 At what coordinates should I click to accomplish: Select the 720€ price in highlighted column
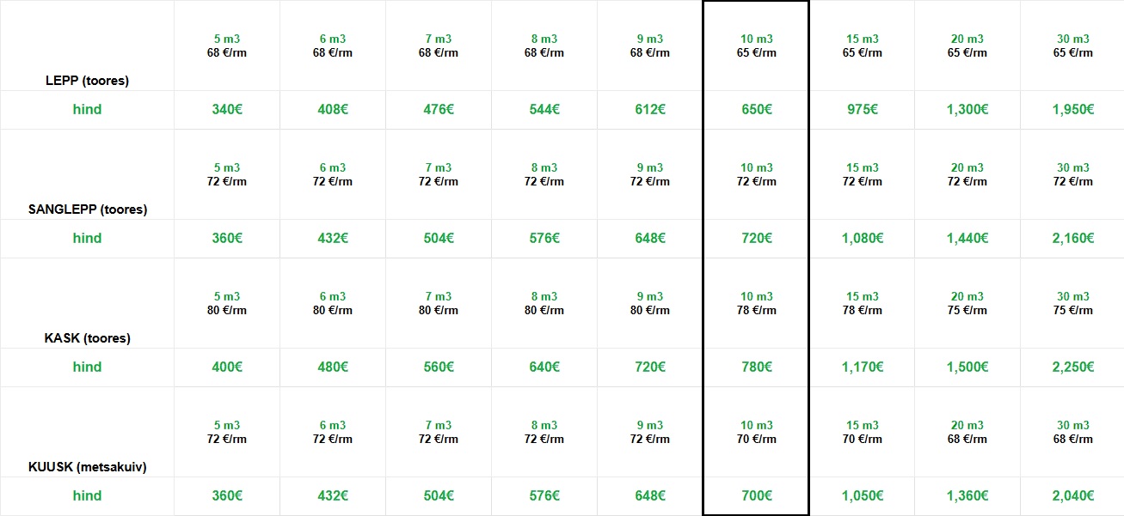pos(756,239)
